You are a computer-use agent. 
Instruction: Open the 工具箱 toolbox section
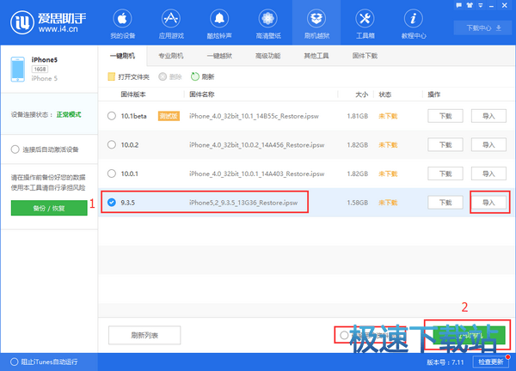tap(365, 24)
